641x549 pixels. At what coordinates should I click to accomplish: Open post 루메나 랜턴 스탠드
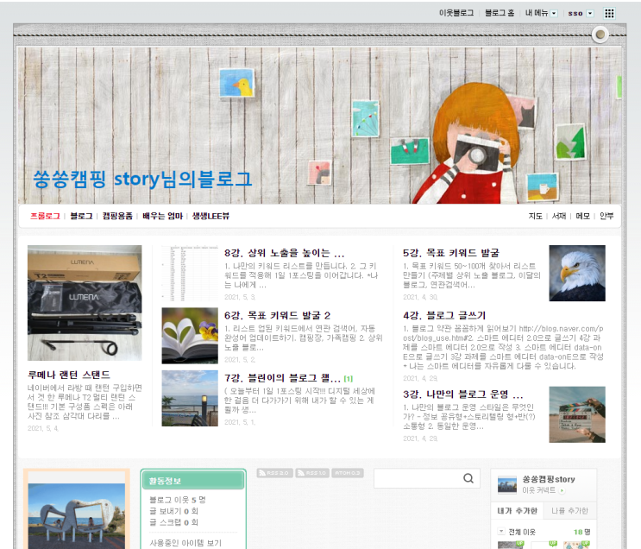coord(69,375)
